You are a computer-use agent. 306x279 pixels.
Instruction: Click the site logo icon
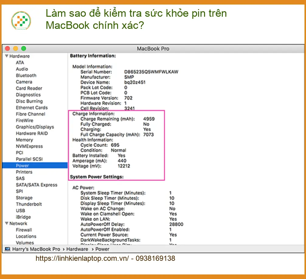click(21, 21)
